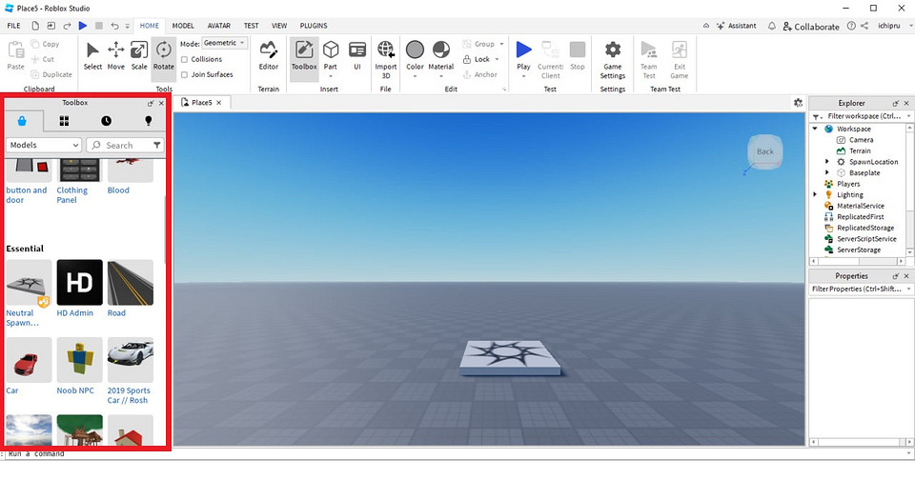Switch to the MODEL ribbon tab
915x480 pixels.
pos(183,26)
